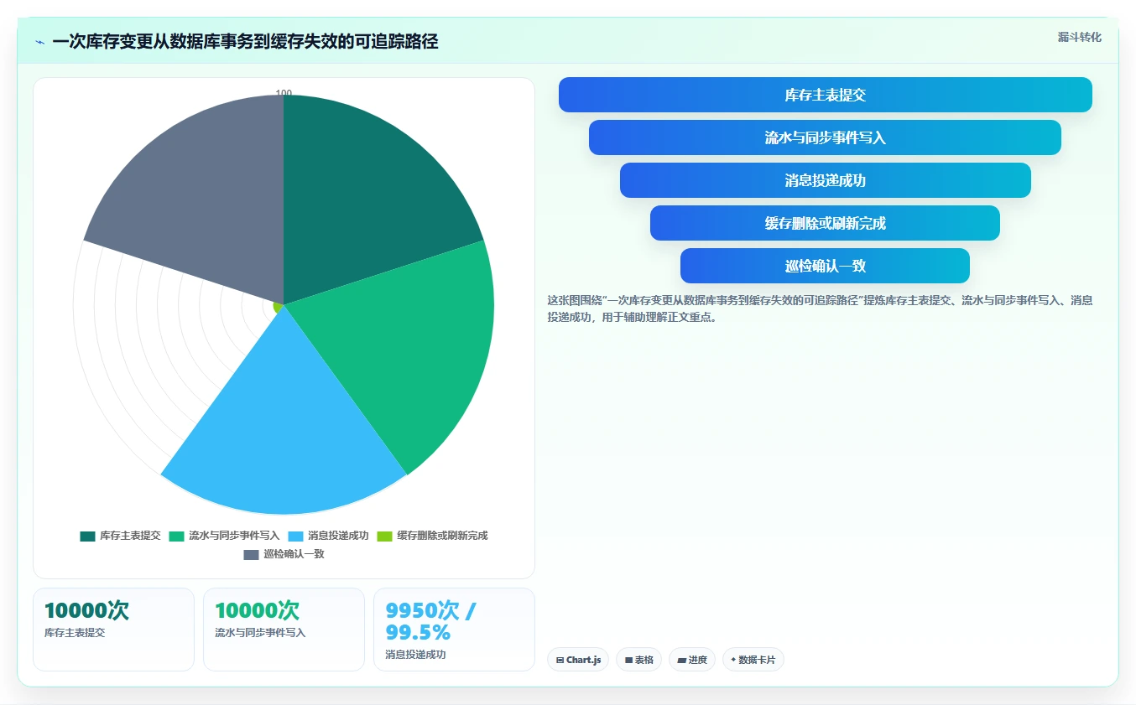Toggle 库存主表提交 legend swatch
Image resolution: width=1136 pixels, height=705 pixels.
(x=88, y=536)
